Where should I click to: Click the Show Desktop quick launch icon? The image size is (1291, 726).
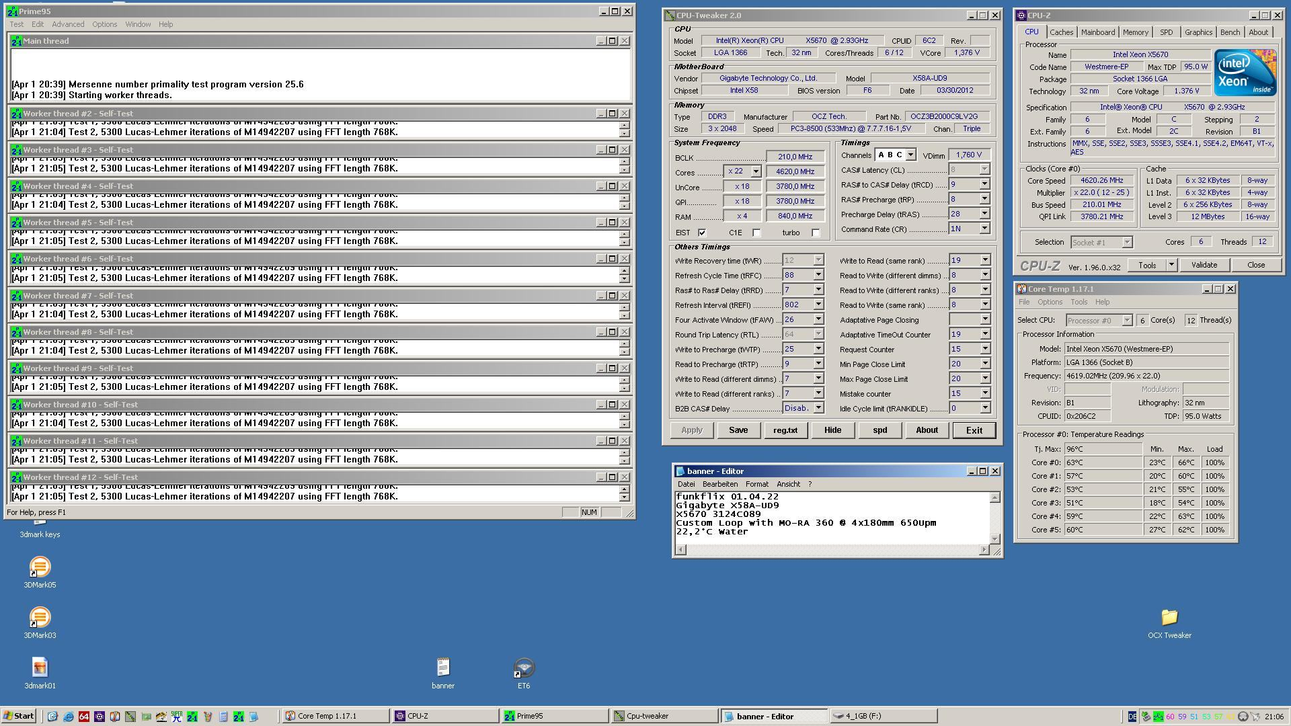pyautogui.click(x=52, y=717)
